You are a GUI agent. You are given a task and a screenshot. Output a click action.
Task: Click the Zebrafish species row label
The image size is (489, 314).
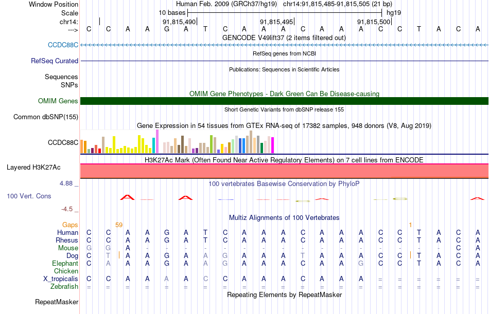pyautogui.click(x=64, y=286)
